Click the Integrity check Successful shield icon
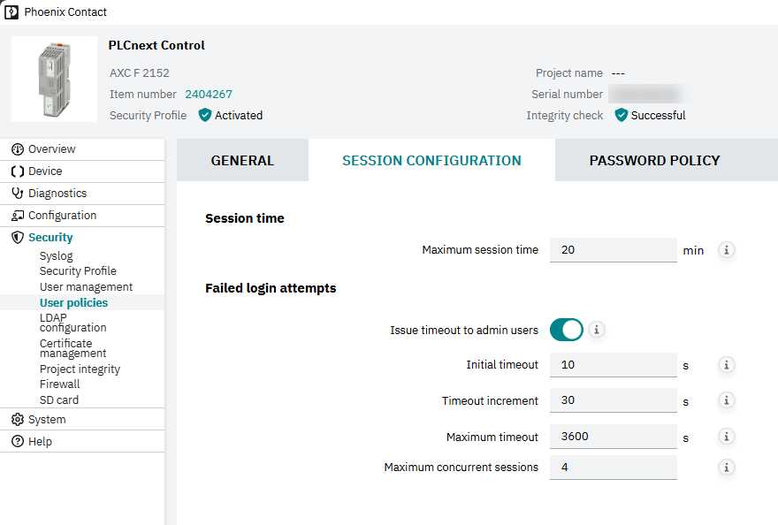Image resolution: width=778 pixels, height=525 pixels. [622, 115]
